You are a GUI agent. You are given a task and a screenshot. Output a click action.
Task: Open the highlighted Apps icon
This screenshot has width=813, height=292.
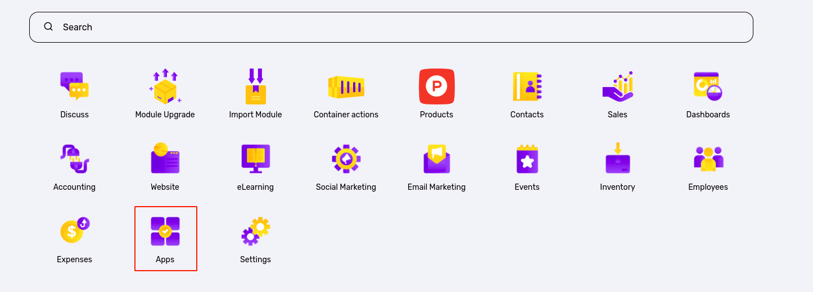point(165,232)
